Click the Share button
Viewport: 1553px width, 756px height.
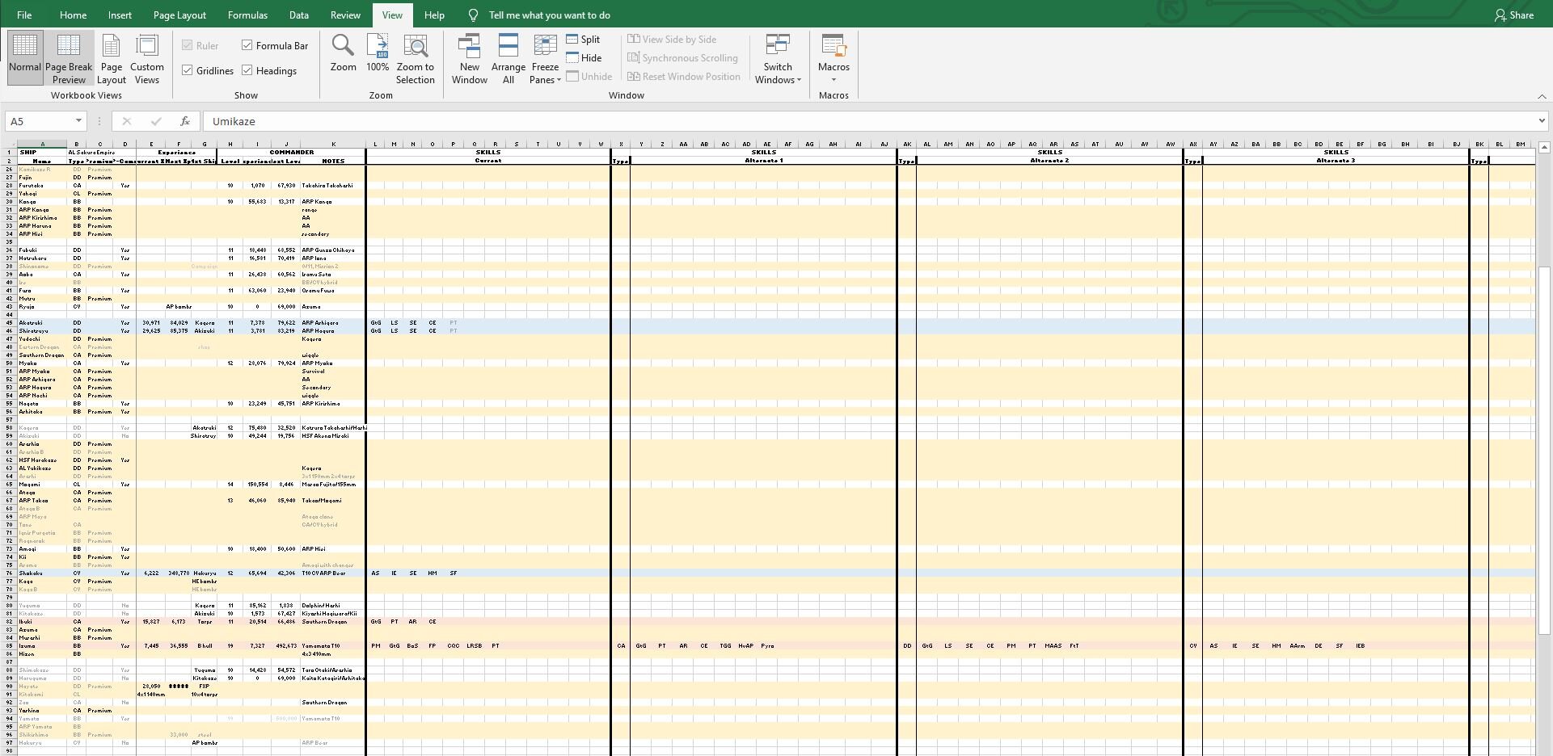tap(1513, 15)
